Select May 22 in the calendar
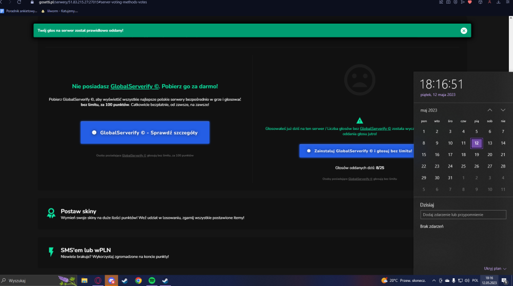The height and width of the screenshot is (286, 513). click(424, 166)
